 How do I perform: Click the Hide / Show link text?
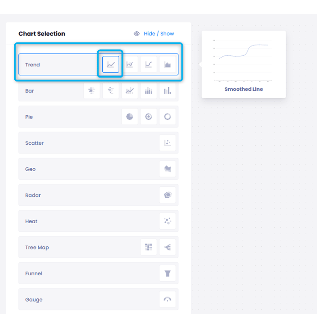click(x=159, y=34)
